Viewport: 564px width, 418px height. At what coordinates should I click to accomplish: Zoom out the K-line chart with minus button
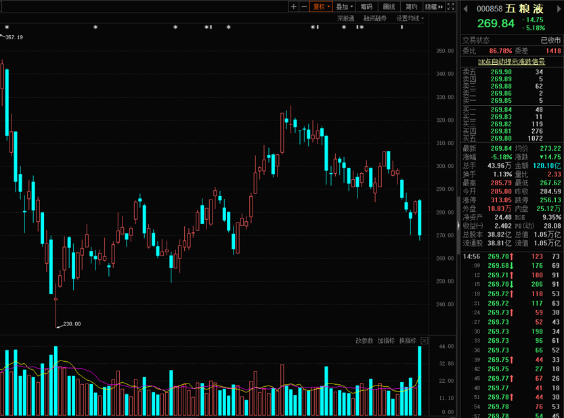[x=304, y=7]
